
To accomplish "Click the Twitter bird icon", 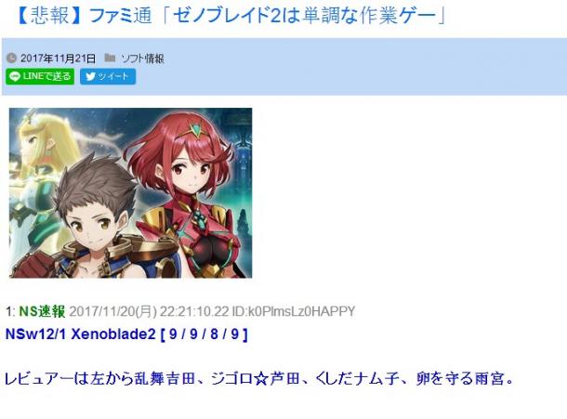I will [x=90, y=76].
